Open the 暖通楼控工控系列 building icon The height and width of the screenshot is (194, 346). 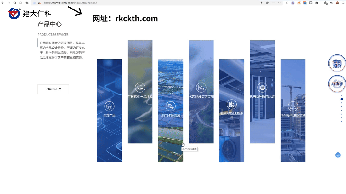tap(232, 104)
